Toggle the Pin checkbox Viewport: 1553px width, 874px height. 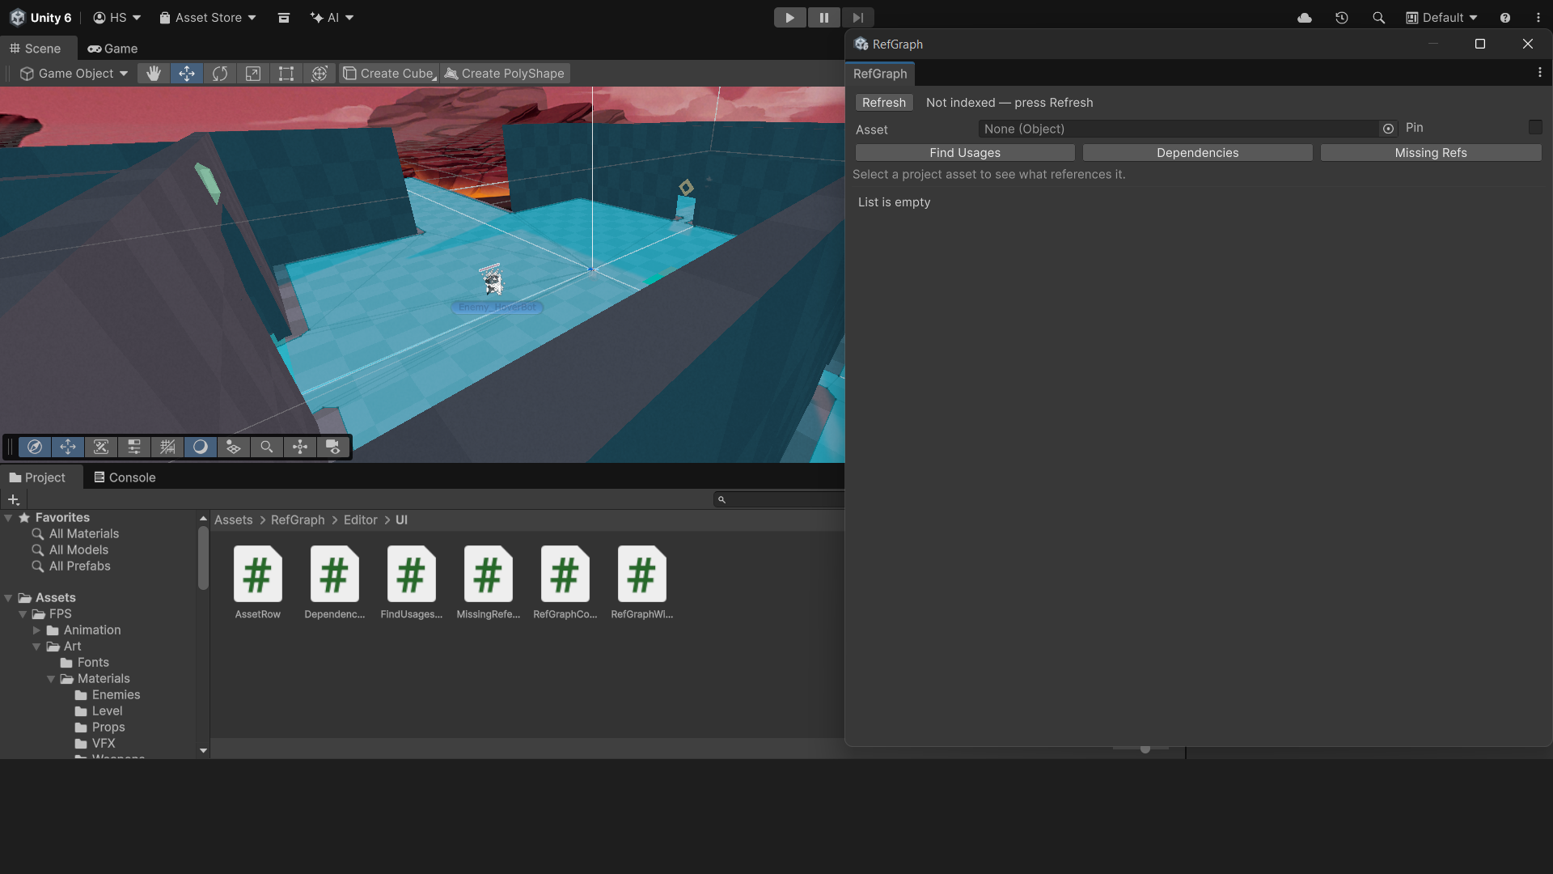coord(1535,128)
